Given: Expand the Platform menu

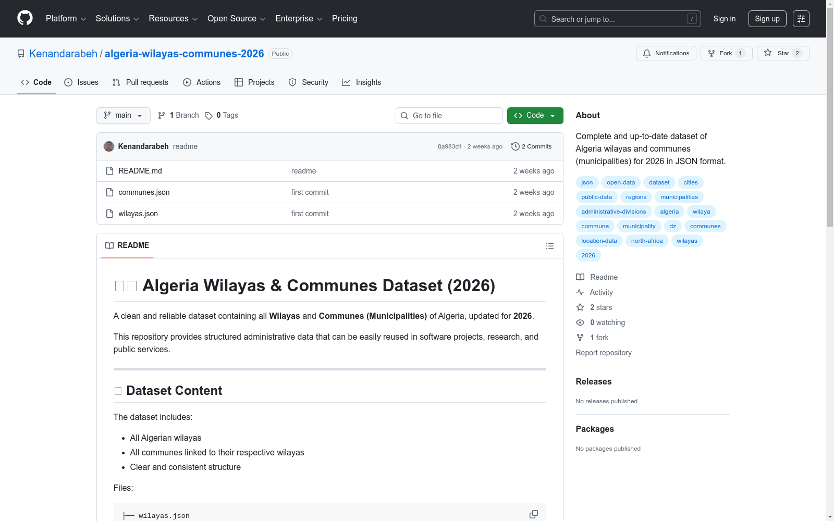Looking at the screenshot, I should tap(66, 19).
